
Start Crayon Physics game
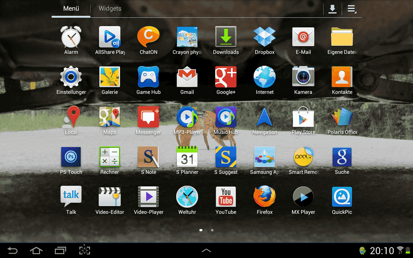[x=187, y=41]
